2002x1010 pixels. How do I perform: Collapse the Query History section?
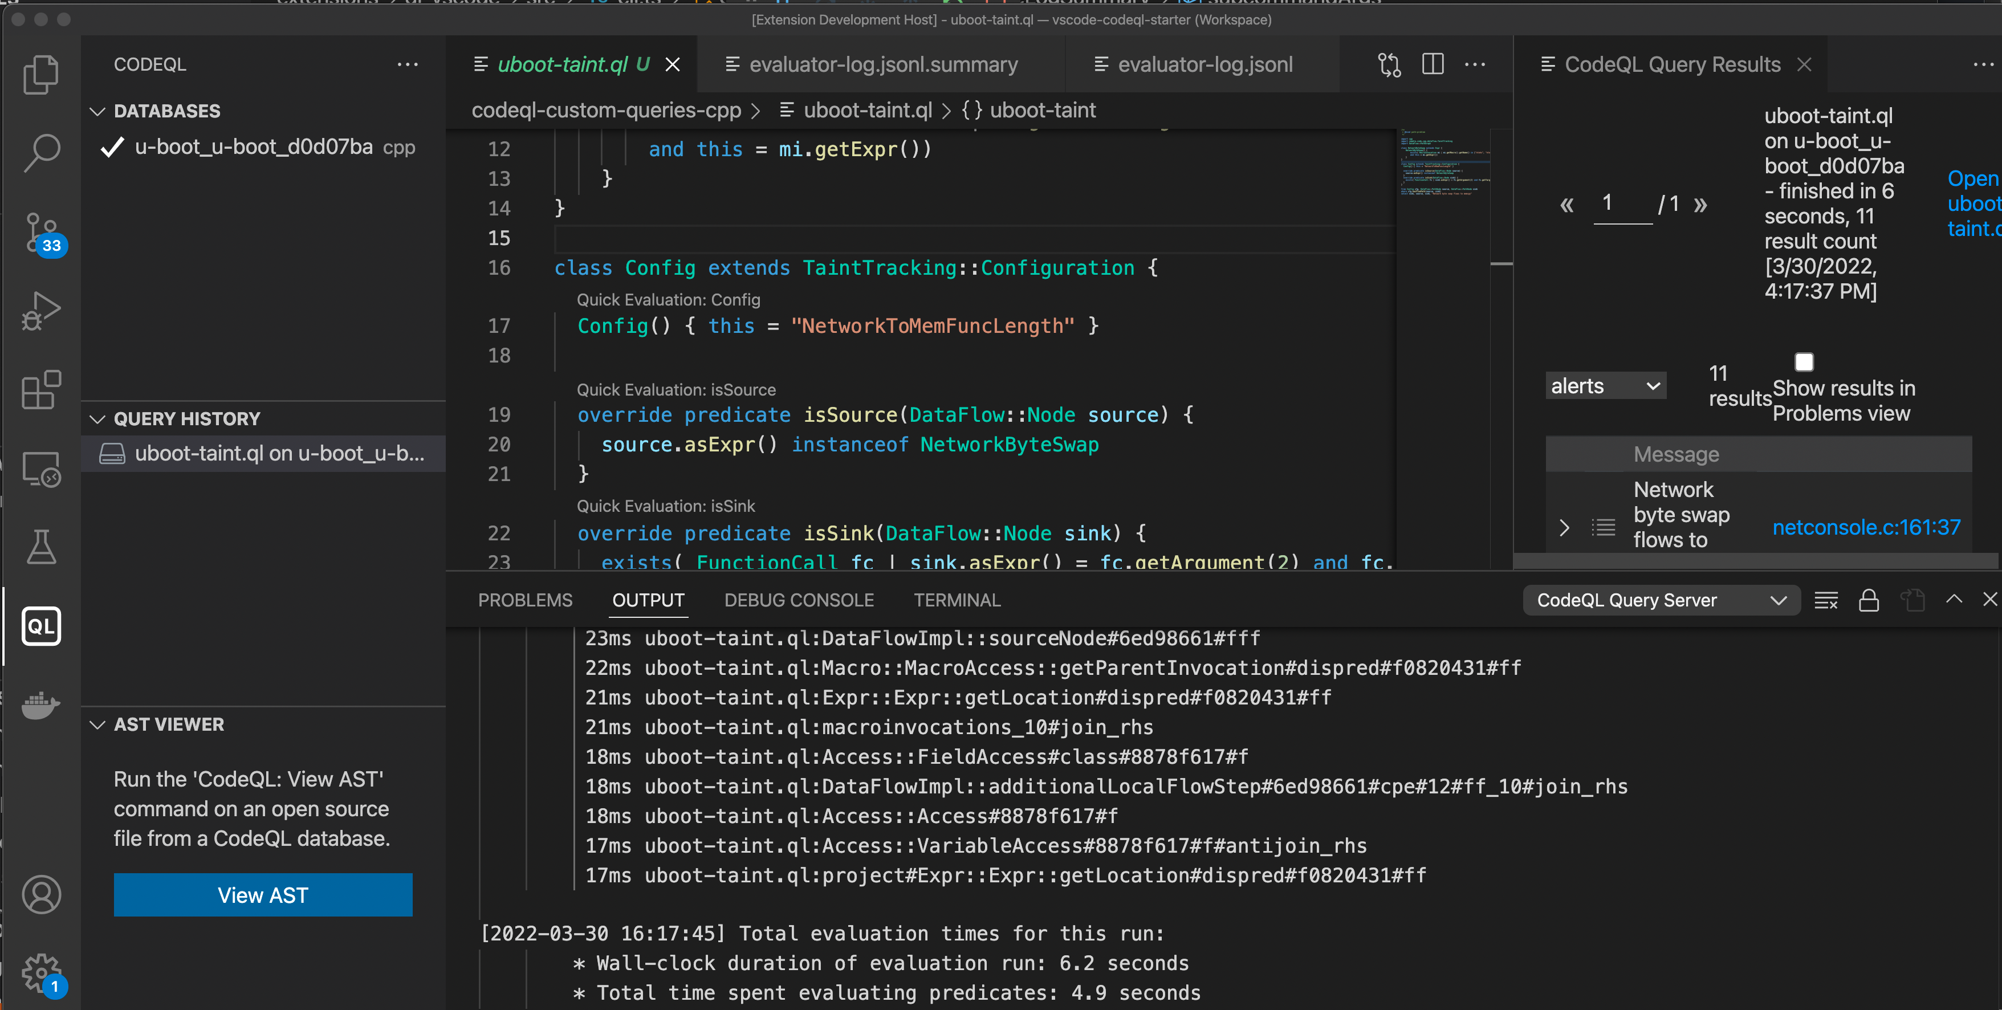pyautogui.click(x=98, y=419)
